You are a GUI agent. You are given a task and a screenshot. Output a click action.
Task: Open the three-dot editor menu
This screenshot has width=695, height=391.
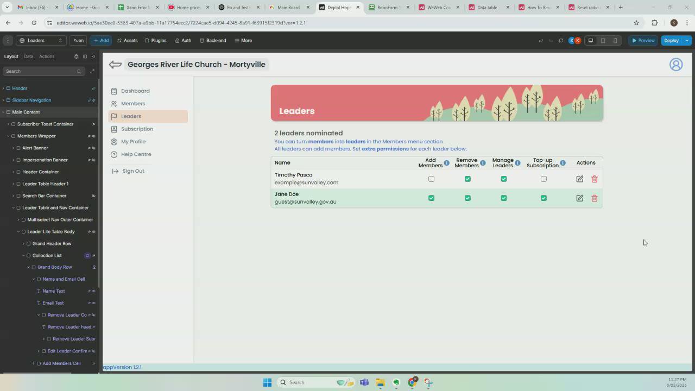pos(8,40)
